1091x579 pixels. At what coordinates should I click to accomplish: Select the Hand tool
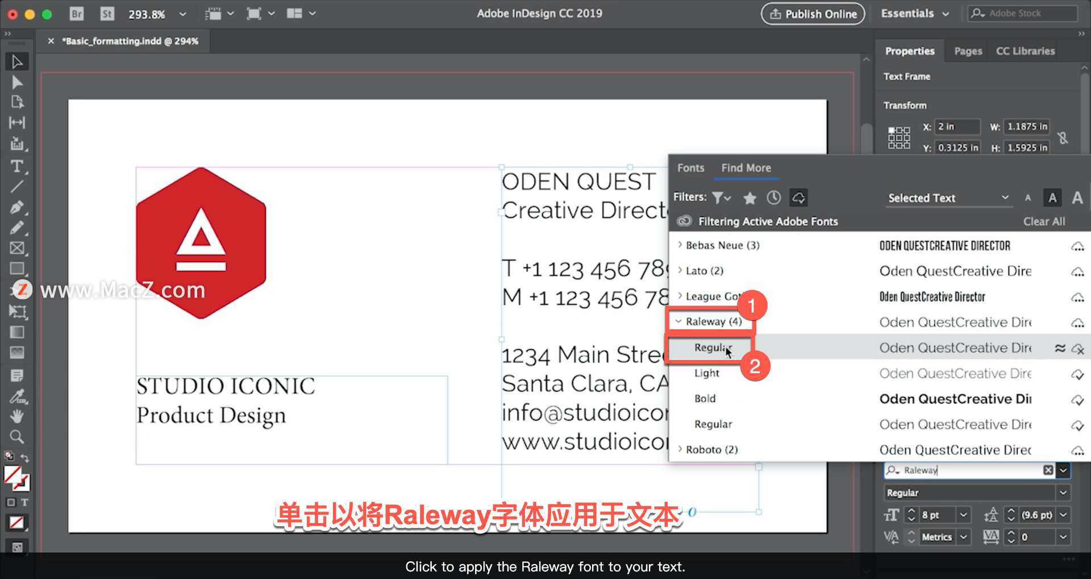18,416
